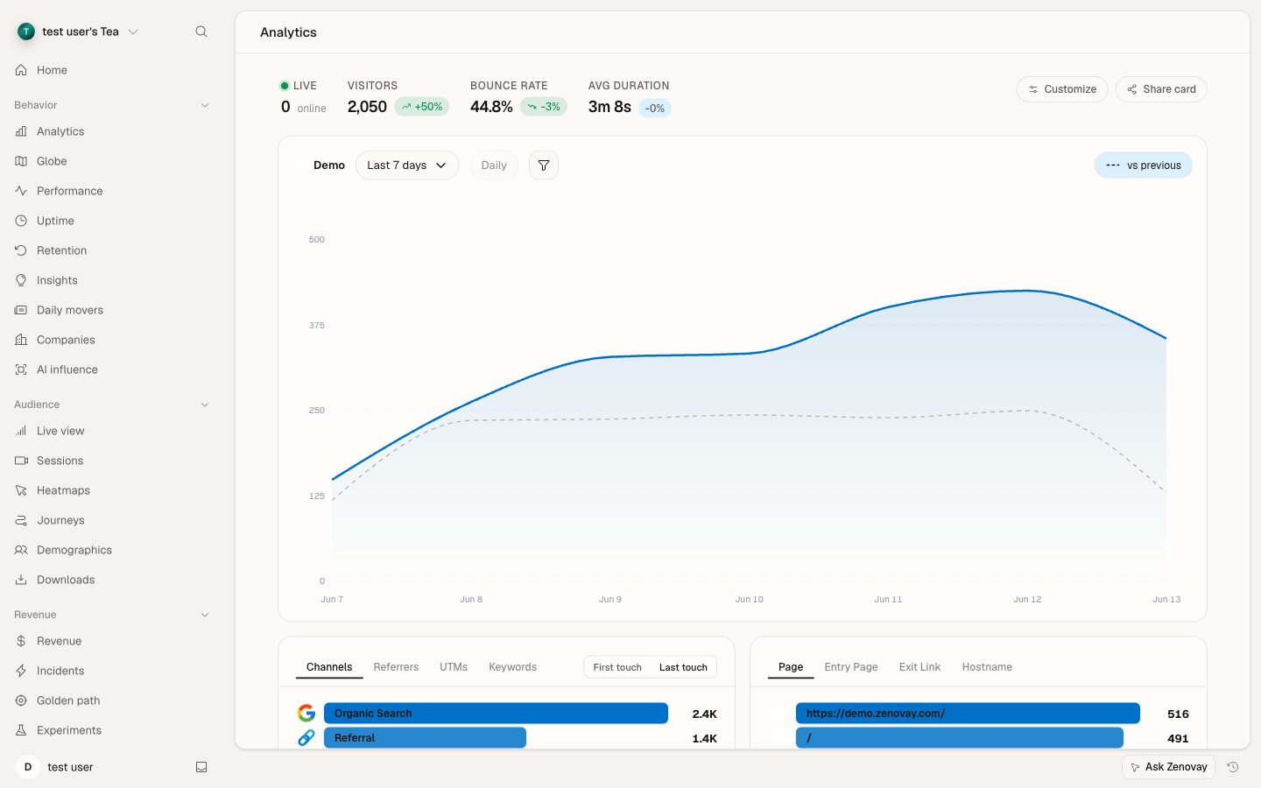Click the Referral channel bar
Viewport: 1261px width, 788px height.
point(425,738)
